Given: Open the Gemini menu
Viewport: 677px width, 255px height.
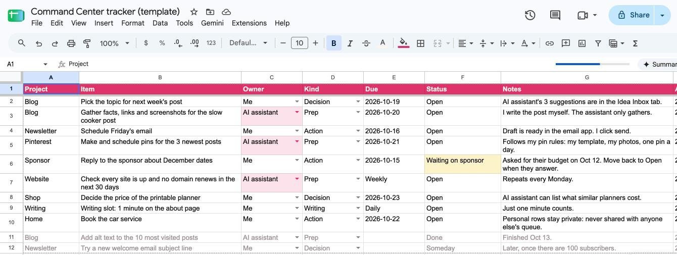Looking at the screenshot, I should coord(212,23).
